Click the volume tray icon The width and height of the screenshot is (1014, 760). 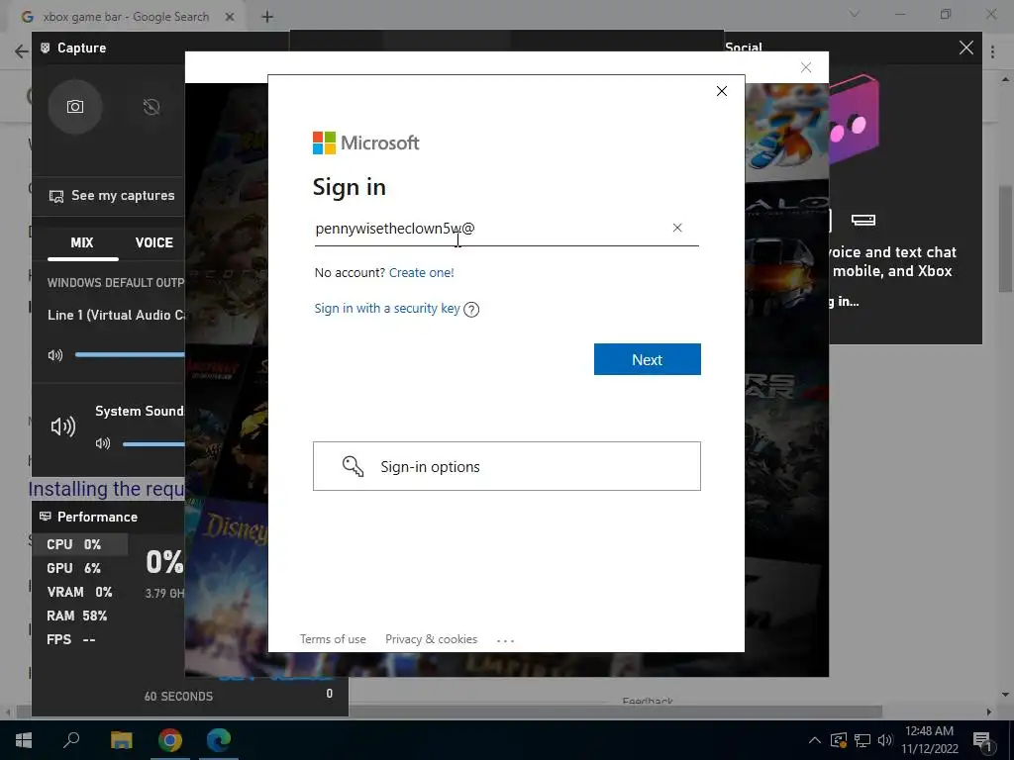coord(885,740)
